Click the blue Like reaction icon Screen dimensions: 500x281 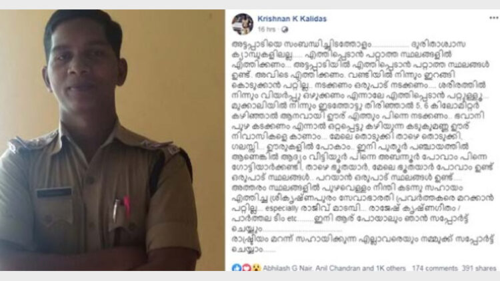pos(237,268)
